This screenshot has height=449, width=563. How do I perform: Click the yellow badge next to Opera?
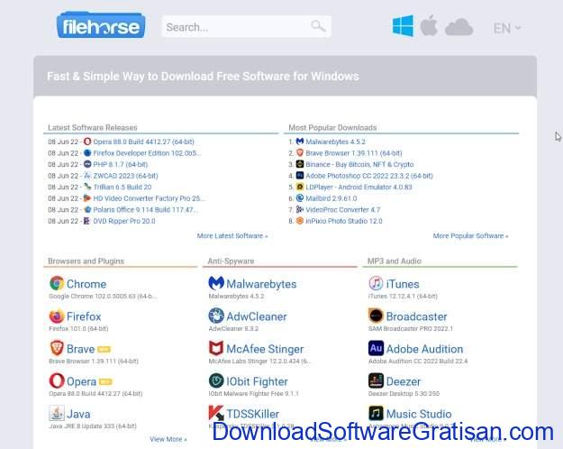(x=105, y=381)
